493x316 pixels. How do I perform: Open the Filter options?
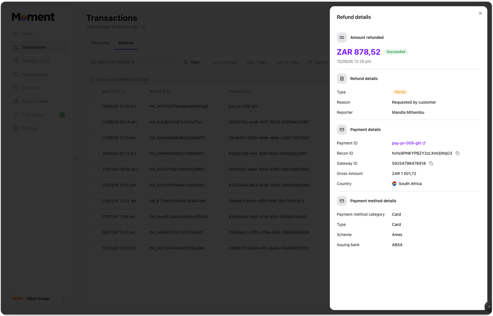(x=192, y=62)
